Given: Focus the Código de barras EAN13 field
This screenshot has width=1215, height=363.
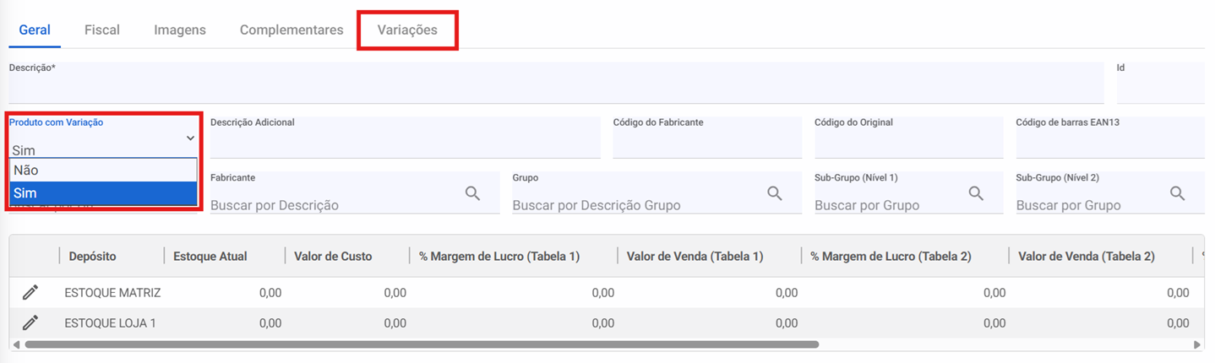Looking at the screenshot, I should 1109,144.
